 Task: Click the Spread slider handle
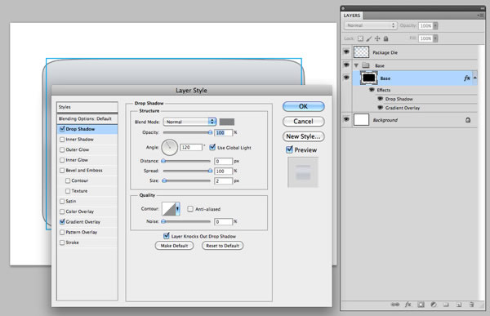pos(210,171)
